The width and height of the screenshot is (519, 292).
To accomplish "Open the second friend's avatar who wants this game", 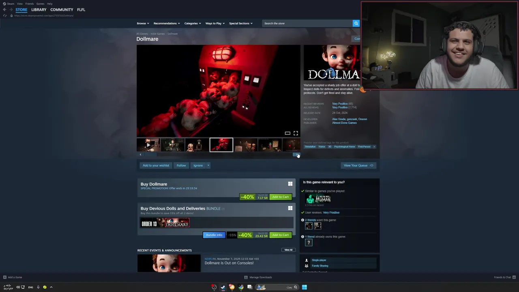I will click(317, 226).
